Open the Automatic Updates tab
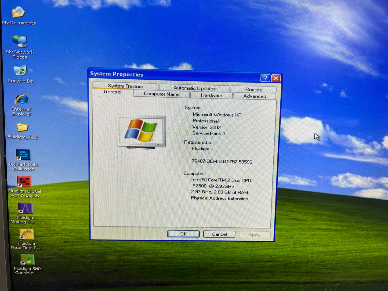This screenshot has height=291, width=388. [194, 88]
